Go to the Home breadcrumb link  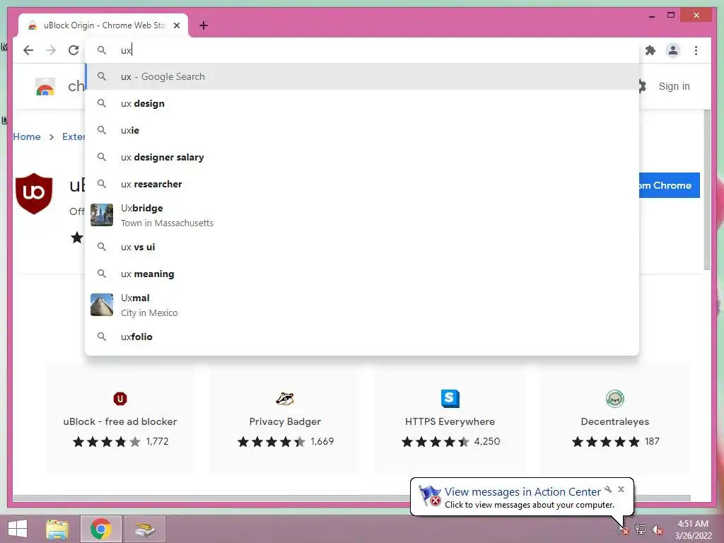[x=27, y=136]
